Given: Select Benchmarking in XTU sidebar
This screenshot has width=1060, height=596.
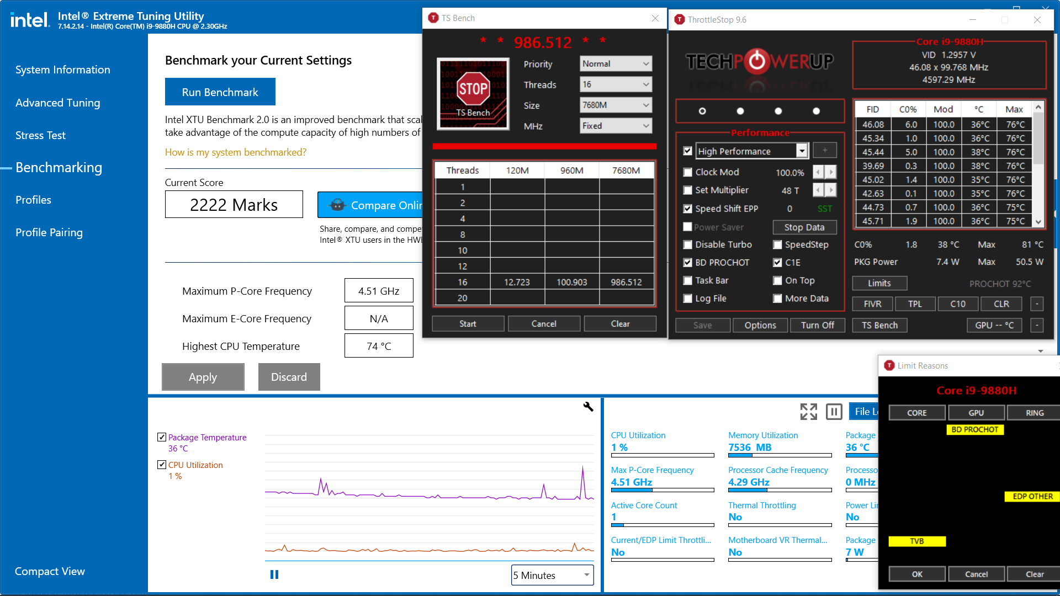Looking at the screenshot, I should [x=59, y=167].
